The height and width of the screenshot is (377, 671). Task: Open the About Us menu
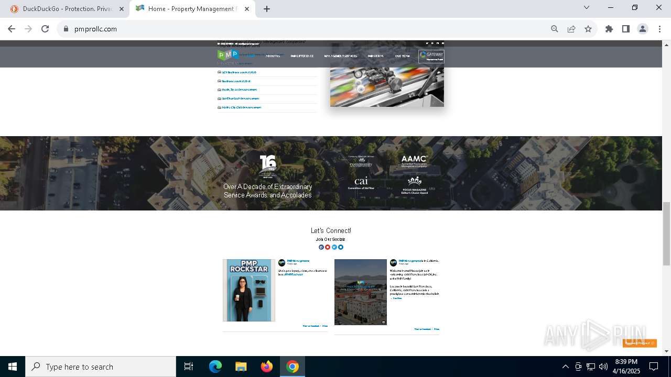point(273,56)
